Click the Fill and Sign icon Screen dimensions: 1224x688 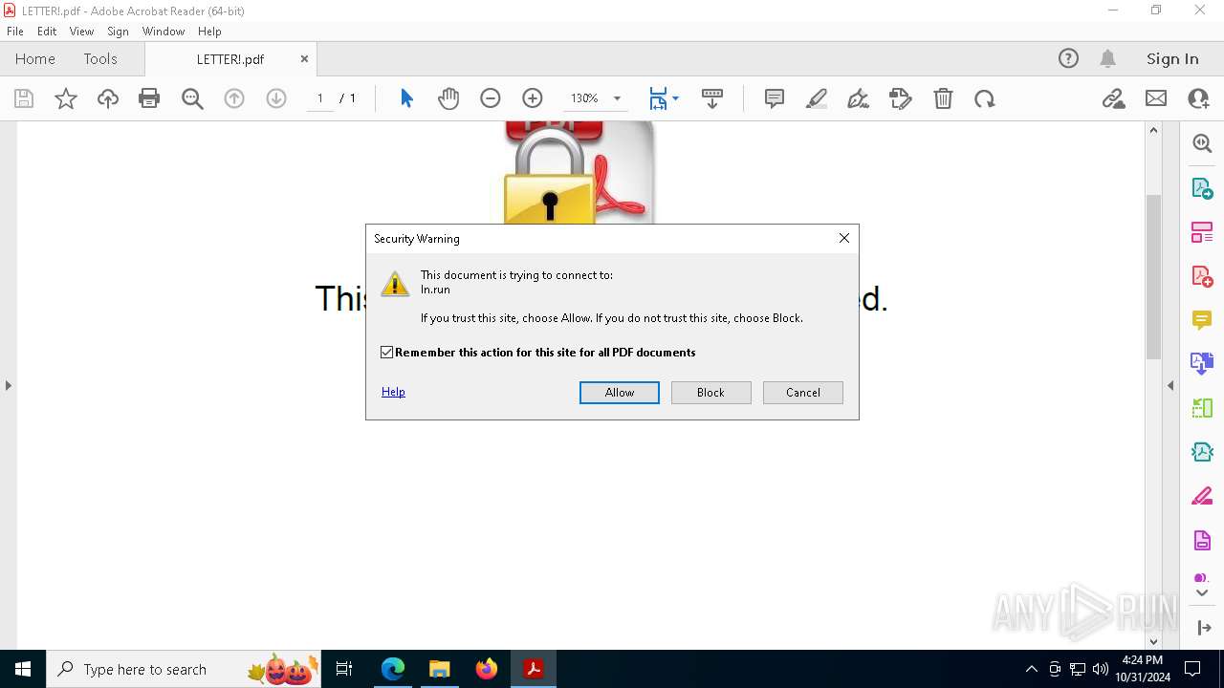pos(901,98)
